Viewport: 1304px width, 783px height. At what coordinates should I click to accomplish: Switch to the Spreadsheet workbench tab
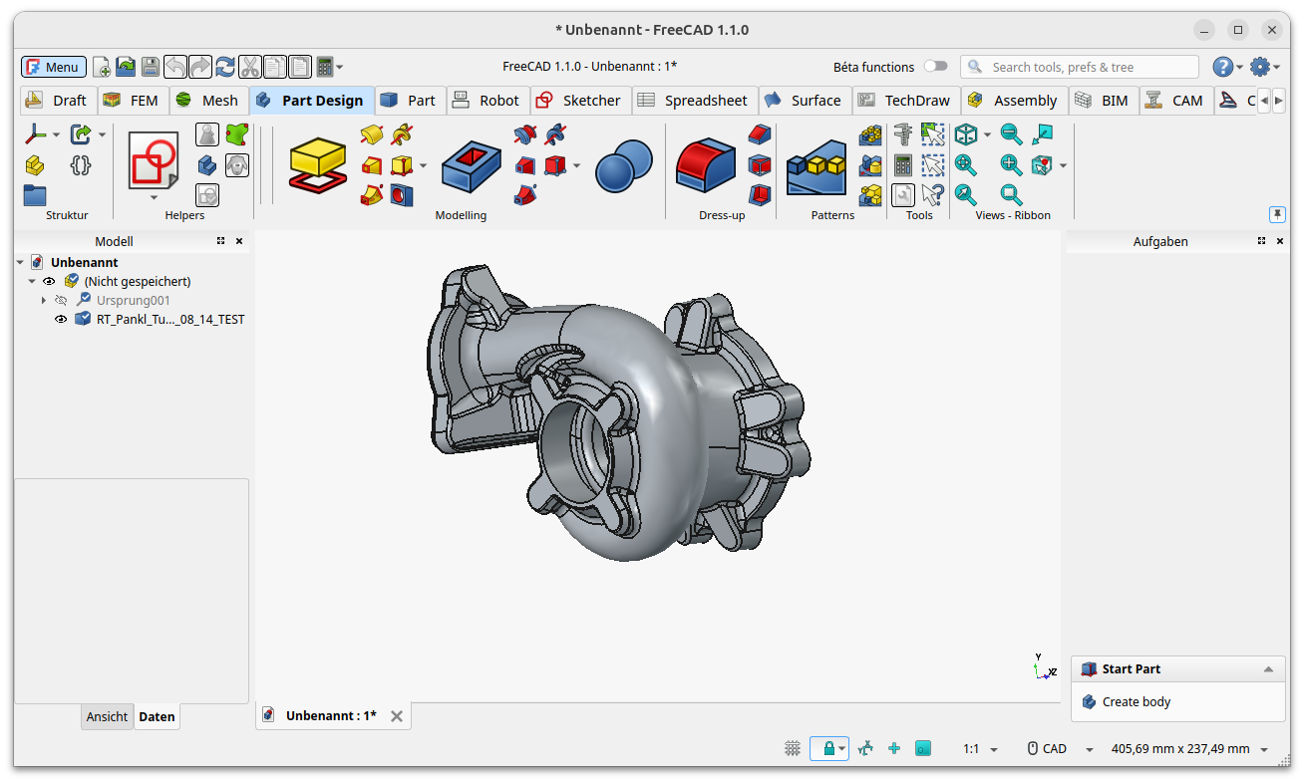pyautogui.click(x=694, y=101)
